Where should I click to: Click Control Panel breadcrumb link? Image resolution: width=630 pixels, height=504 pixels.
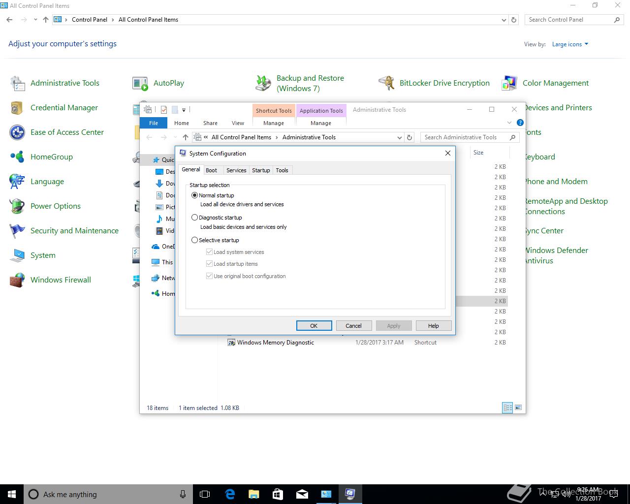90,20
